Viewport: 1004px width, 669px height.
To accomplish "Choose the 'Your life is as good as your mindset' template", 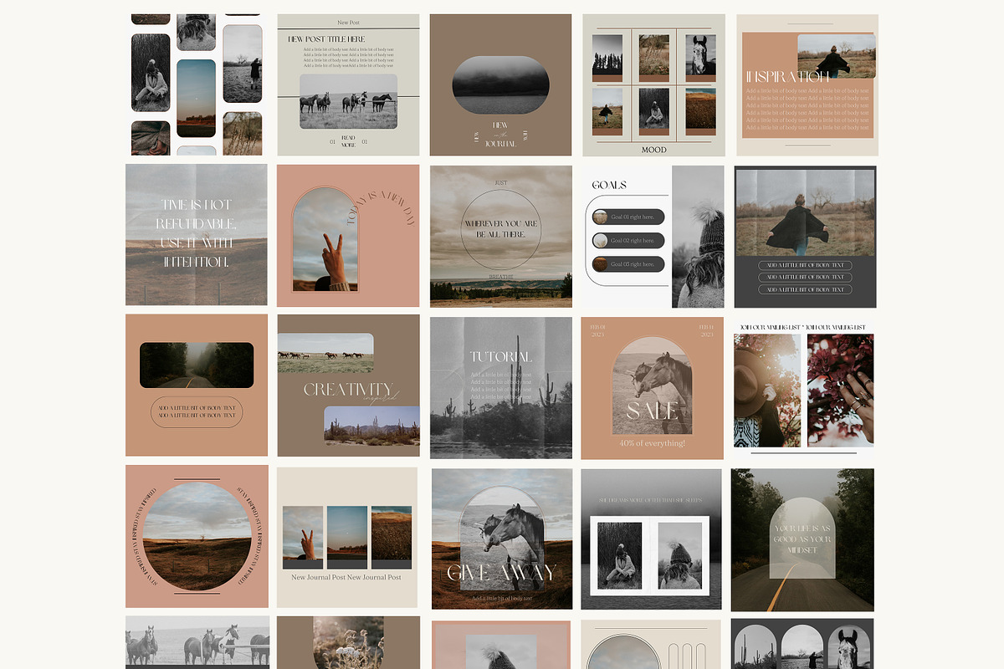I will coord(802,539).
